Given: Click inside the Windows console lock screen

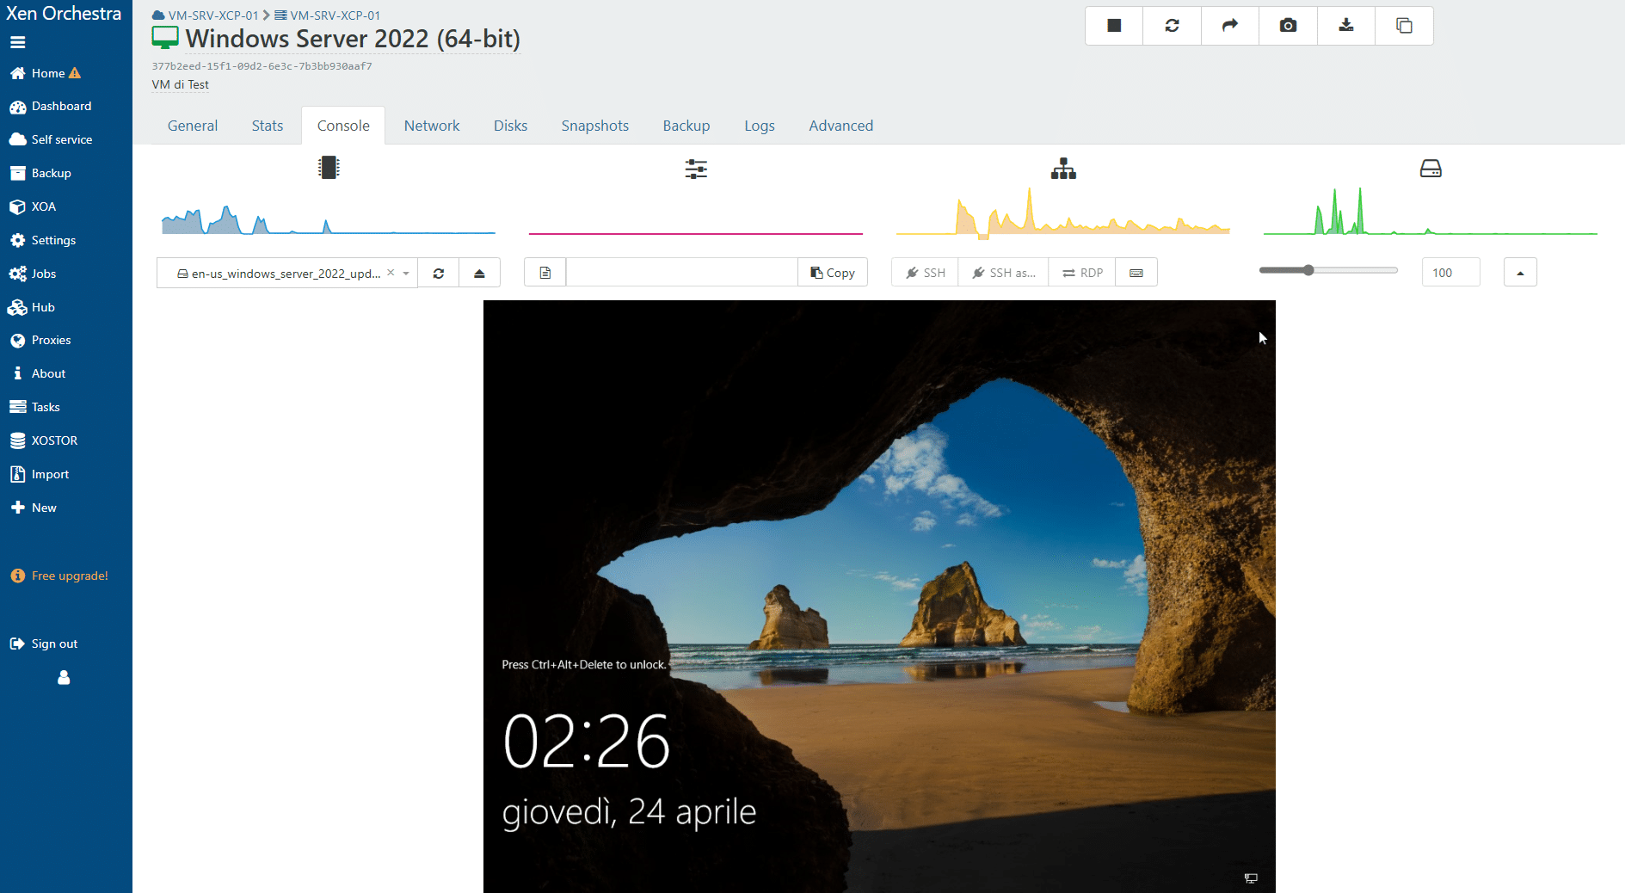Looking at the screenshot, I should click(879, 596).
